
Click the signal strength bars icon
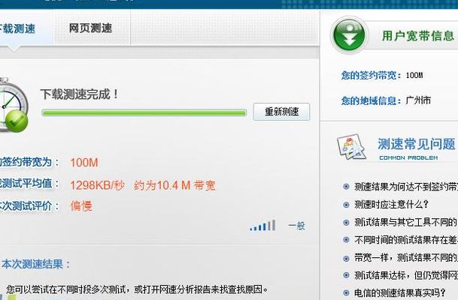click(262, 226)
